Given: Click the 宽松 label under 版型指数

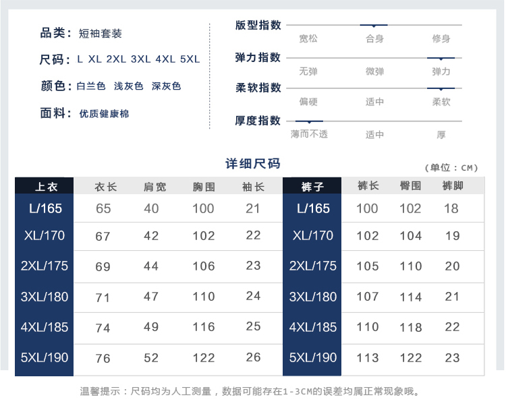Looking at the screenshot, I should pos(308,38).
